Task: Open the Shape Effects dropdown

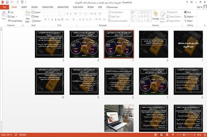Action: pos(174,21)
